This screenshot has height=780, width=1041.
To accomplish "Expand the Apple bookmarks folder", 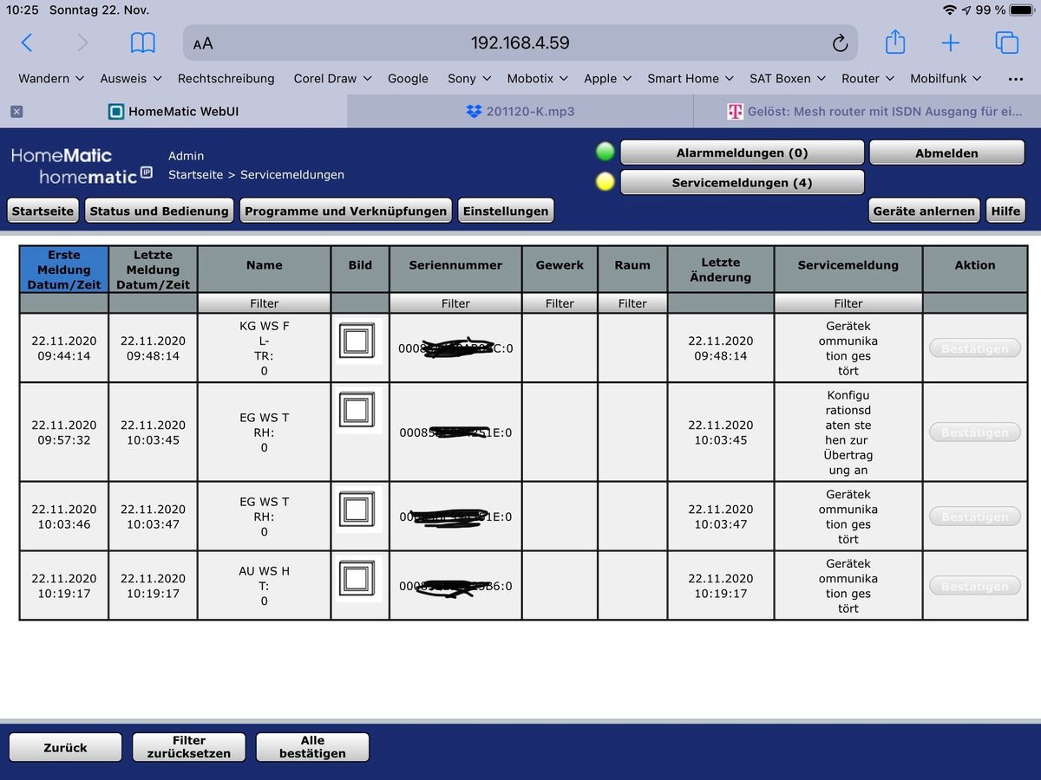I will pyautogui.click(x=608, y=78).
